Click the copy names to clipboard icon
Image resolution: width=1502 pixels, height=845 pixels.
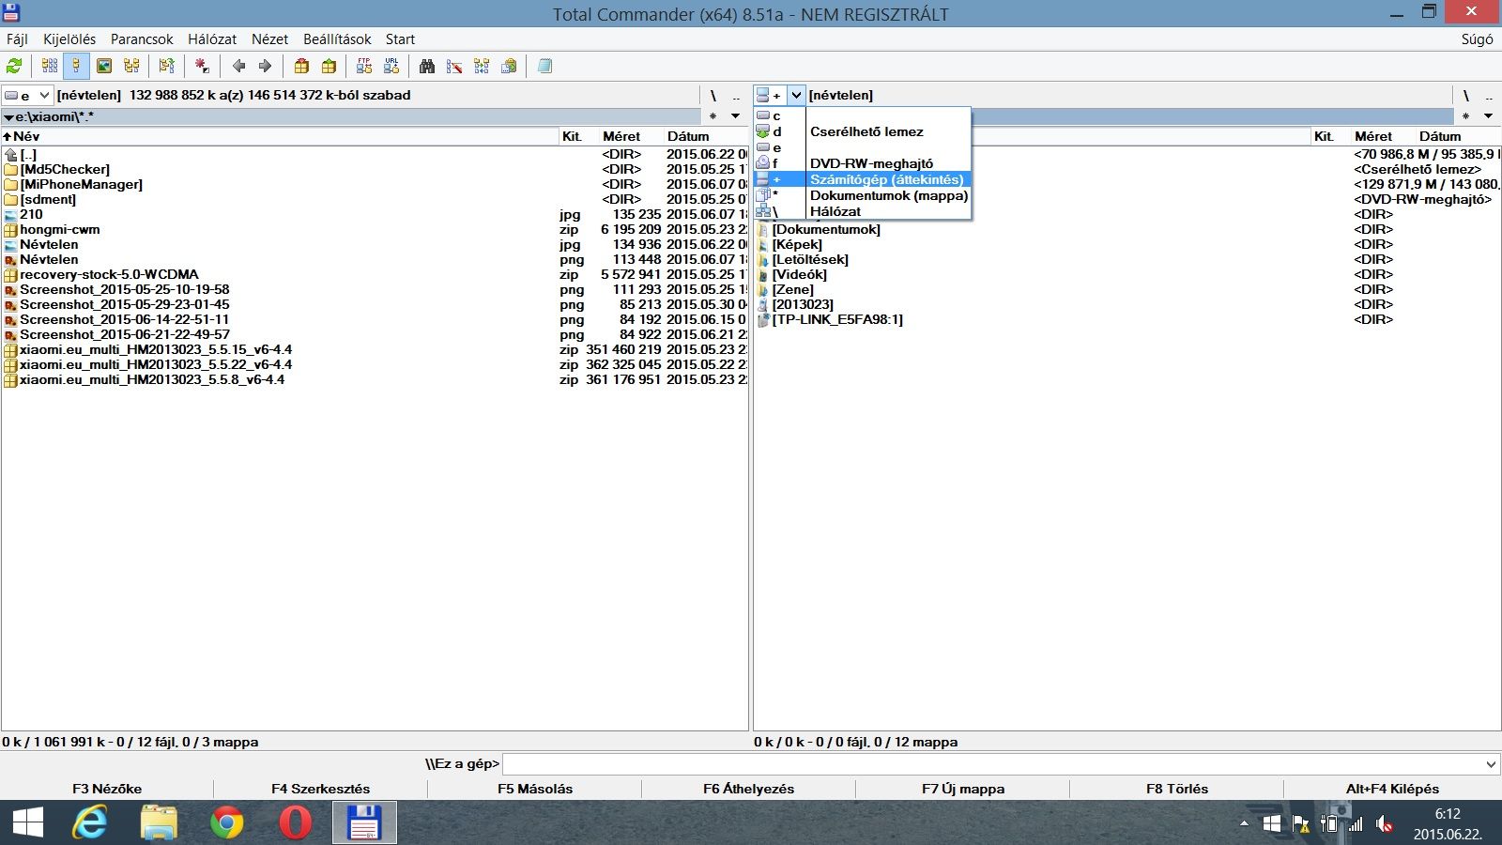point(509,66)
